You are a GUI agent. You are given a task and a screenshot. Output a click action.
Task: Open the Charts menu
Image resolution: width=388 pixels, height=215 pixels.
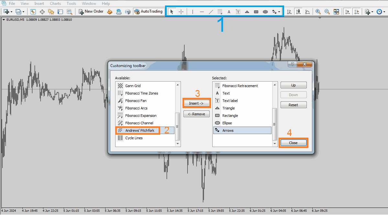(55, 4)
